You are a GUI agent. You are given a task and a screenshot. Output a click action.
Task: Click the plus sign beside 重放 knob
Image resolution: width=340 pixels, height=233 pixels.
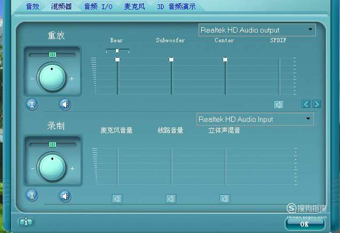(72, 79)
